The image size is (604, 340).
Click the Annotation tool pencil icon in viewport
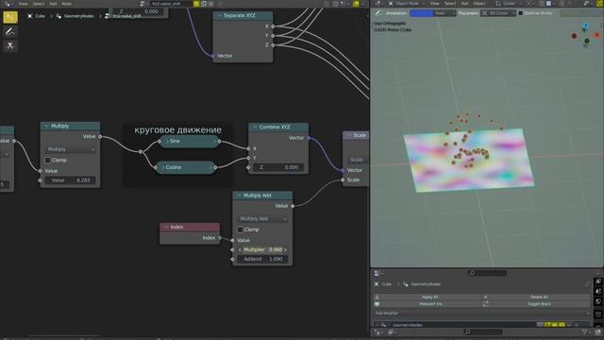[378, 13]
